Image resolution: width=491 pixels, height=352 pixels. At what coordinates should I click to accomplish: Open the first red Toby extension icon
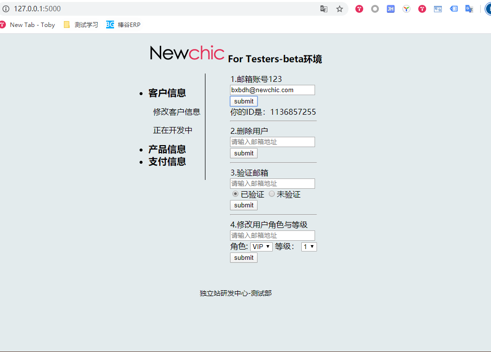359,9
